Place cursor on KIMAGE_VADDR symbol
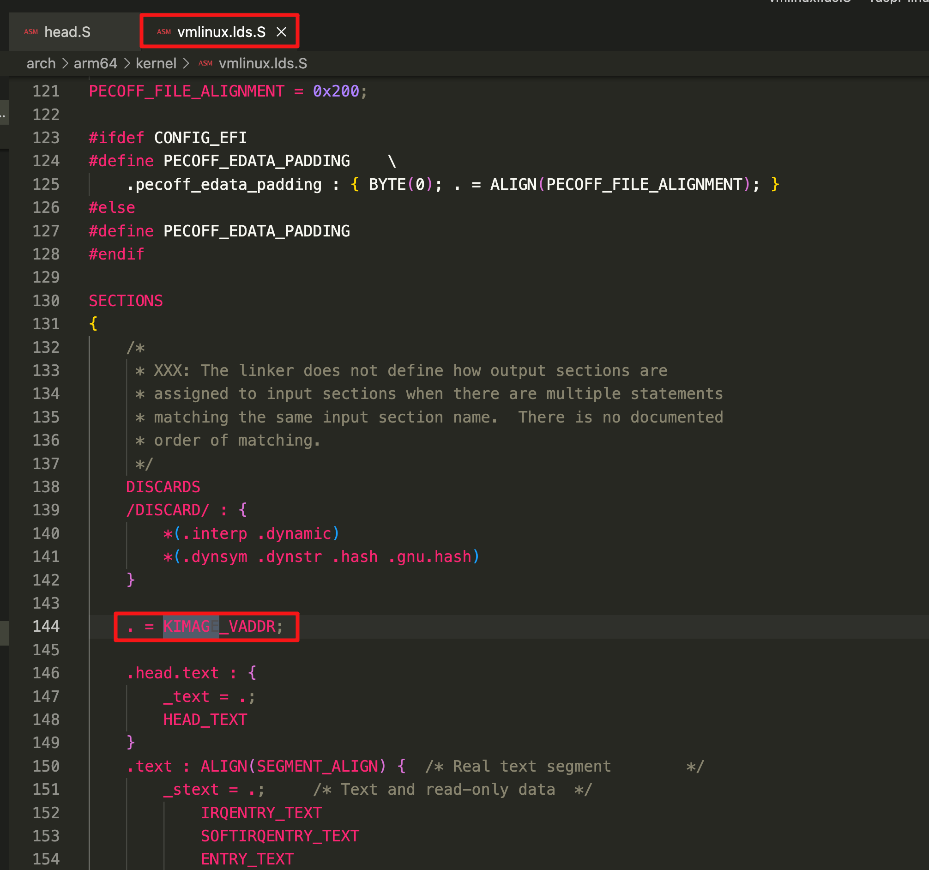The height and width of the screenshot is (870, 929). (x=220, y=626)
